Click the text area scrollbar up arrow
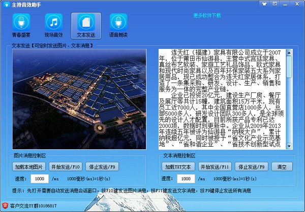This screenshot has height=212, width=305. point(289,52)
